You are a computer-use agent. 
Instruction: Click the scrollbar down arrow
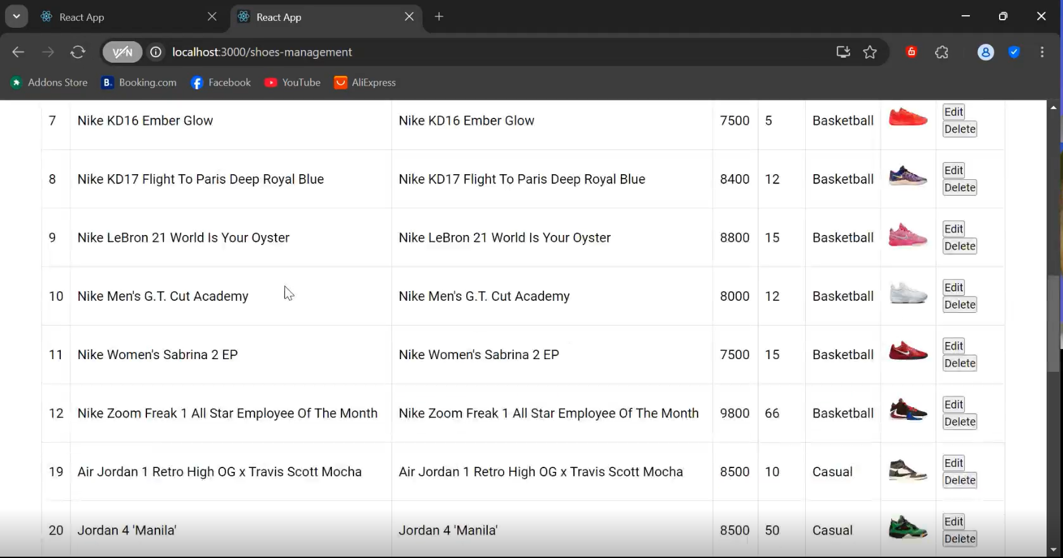point(1053,550)
